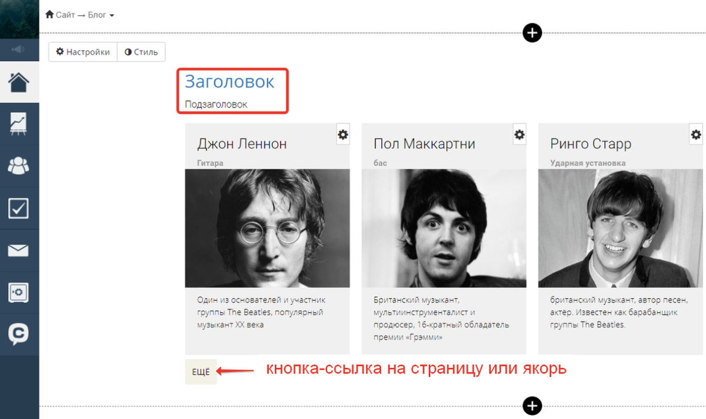The width and height of the screenshot is (706, 419).
Task: Click the megaphone announcements icon
Action: [19, 49]
